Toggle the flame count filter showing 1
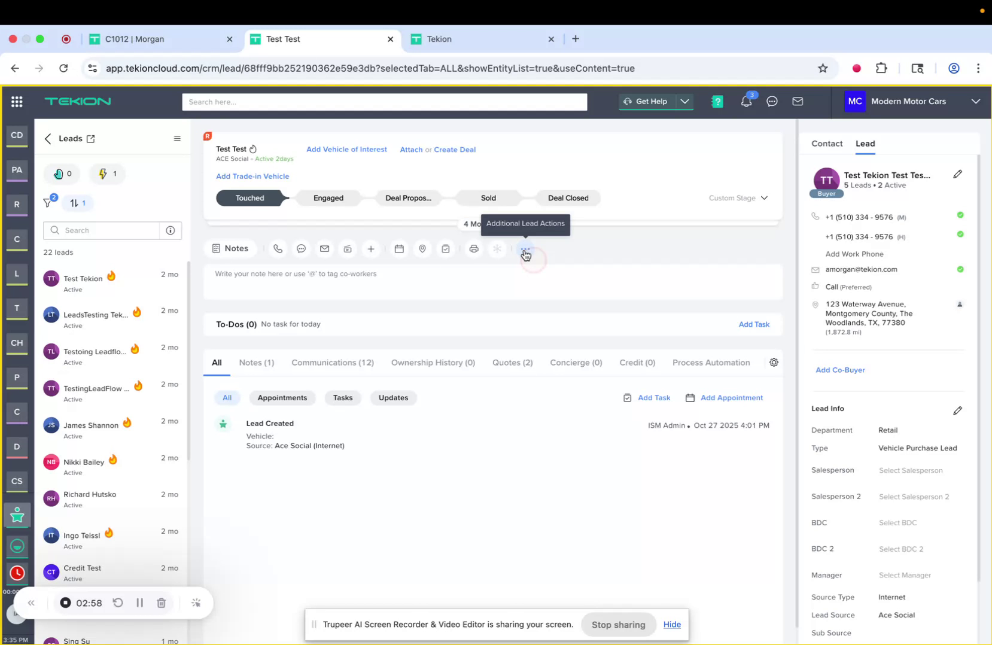 click(x=107, y=174)
